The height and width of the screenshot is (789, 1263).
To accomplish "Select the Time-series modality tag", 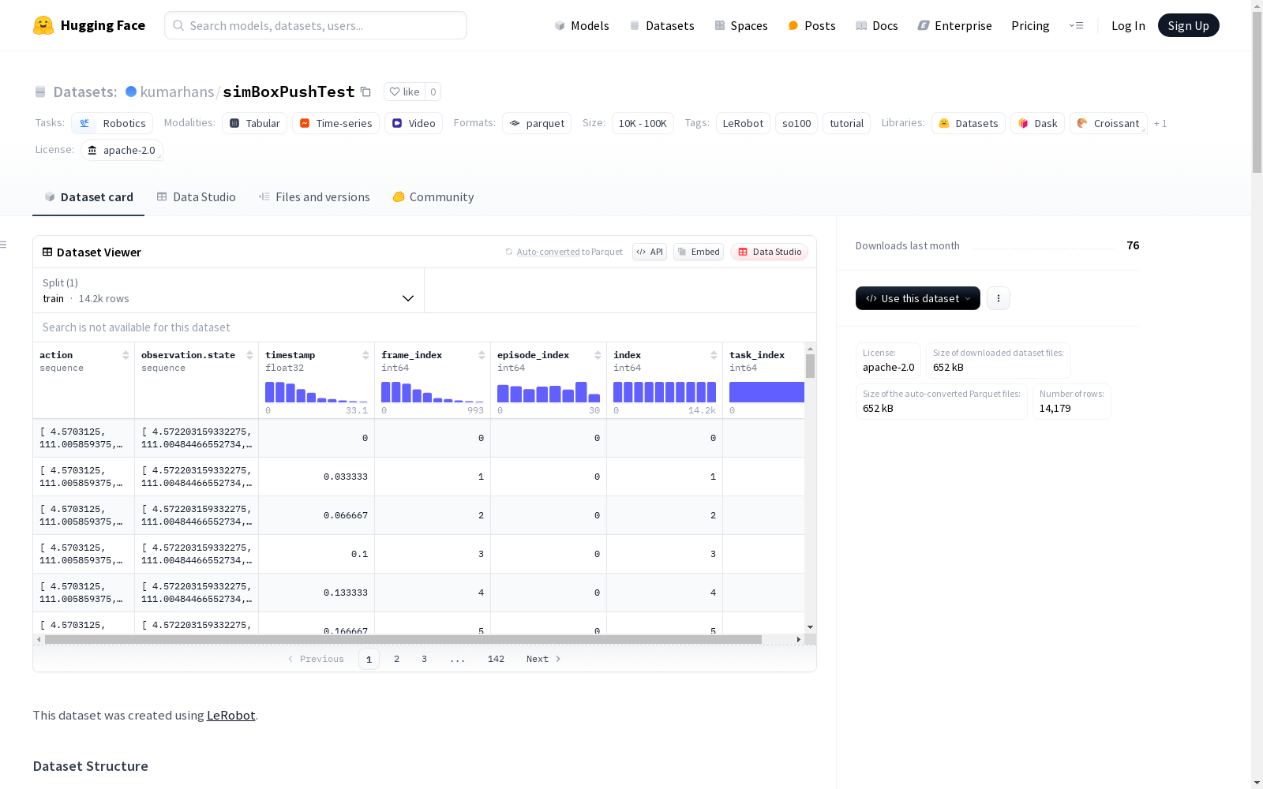I will [335, 123].
